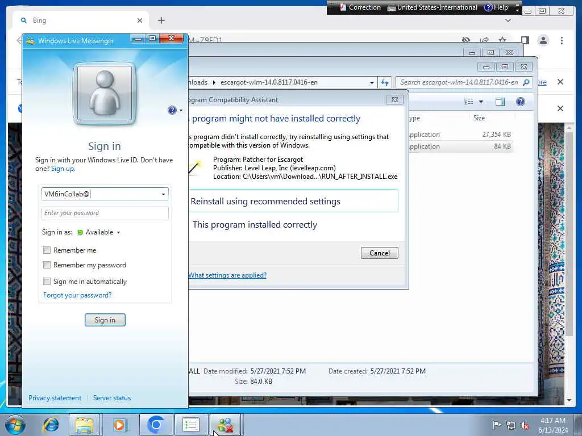Click the Explorer search magnifier icon
Viewport: 582px width, 436px height.
point(526,82)
